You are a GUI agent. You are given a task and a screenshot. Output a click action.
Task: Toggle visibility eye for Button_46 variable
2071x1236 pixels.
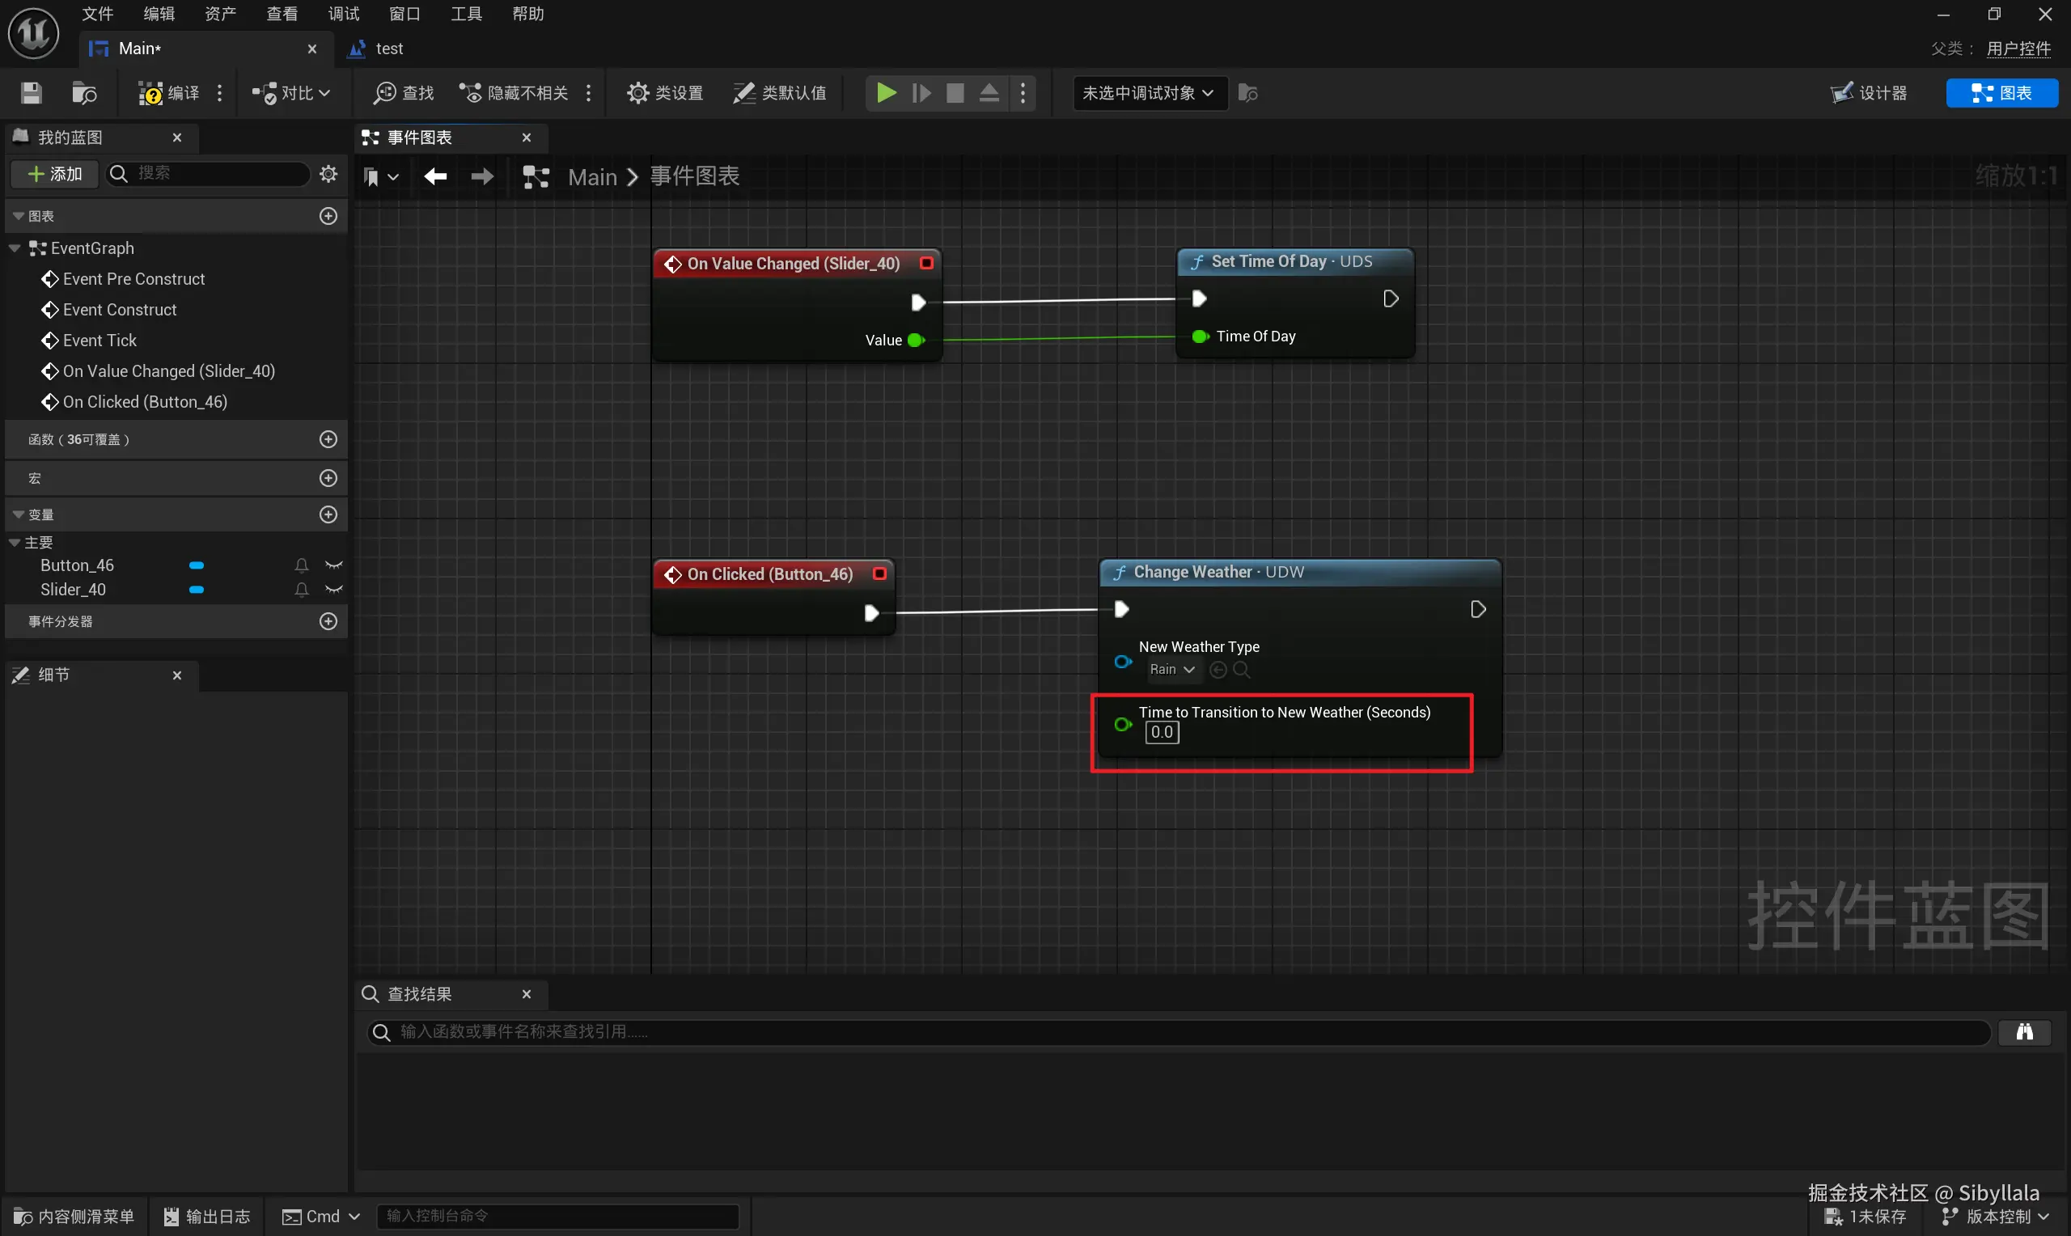pyautogui.click(x=334, y=565)
